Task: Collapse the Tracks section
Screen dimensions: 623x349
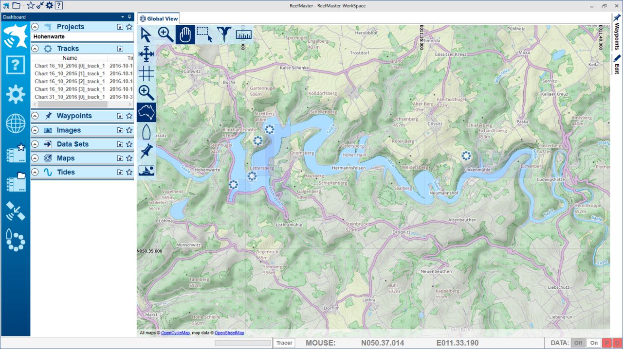Action: [35, 49]
